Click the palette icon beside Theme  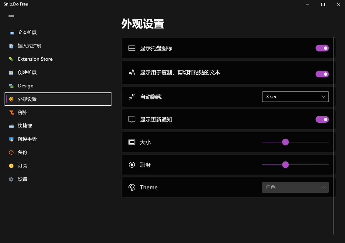coord(132,187)
